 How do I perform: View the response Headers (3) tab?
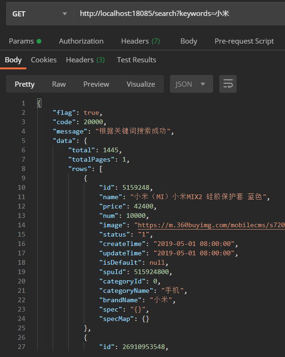pos(85,60)
